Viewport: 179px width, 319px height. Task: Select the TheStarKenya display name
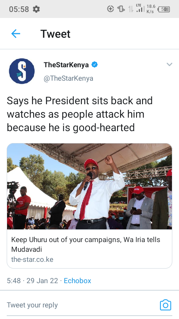(66, 65)
